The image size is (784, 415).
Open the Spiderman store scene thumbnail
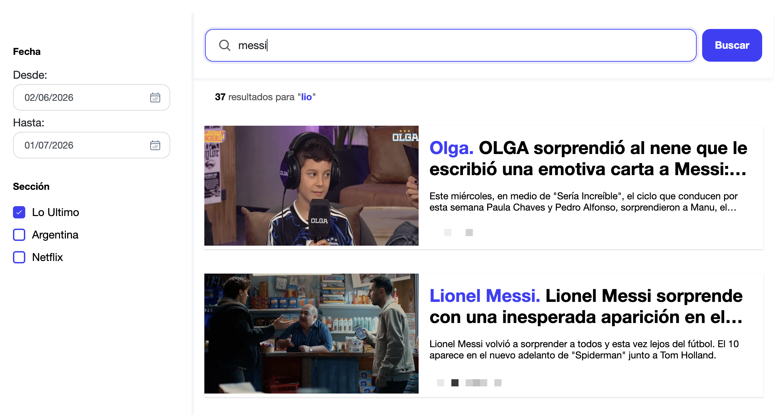[x=311, y=334]
